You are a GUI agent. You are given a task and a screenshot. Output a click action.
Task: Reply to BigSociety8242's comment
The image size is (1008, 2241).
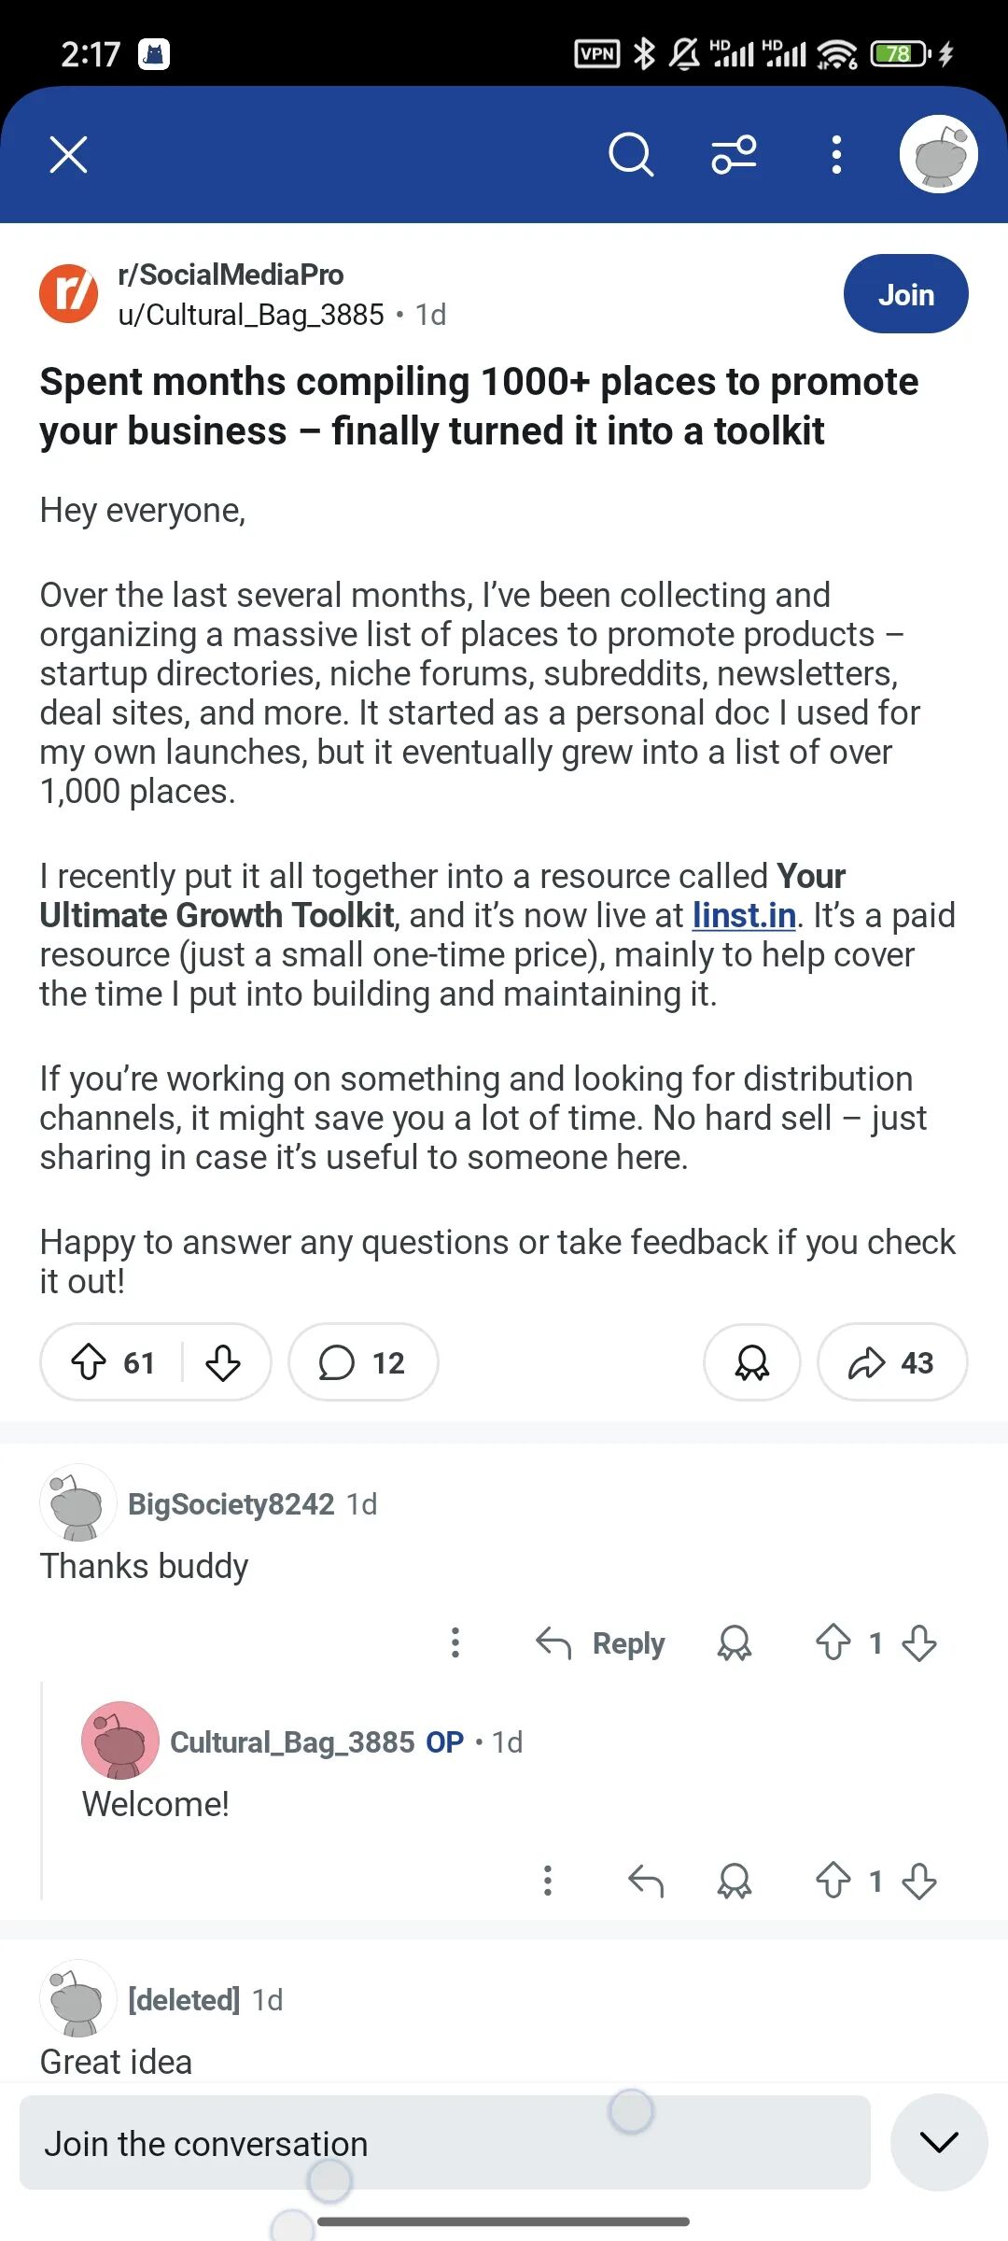600,1642
